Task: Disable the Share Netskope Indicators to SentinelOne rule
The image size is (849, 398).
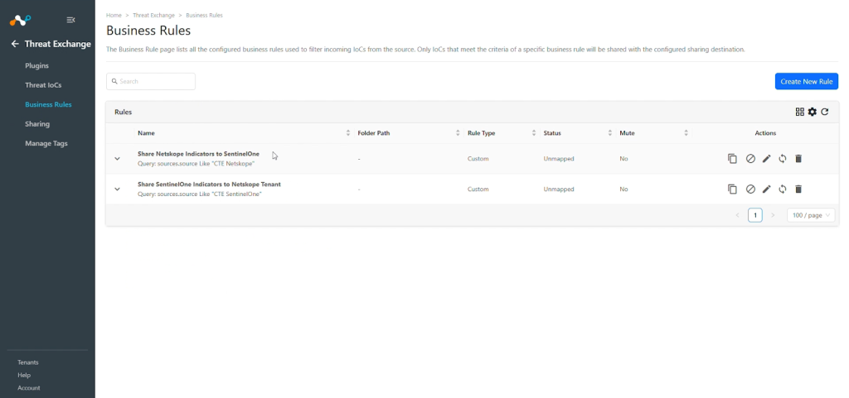Action: tap(750, 159)
